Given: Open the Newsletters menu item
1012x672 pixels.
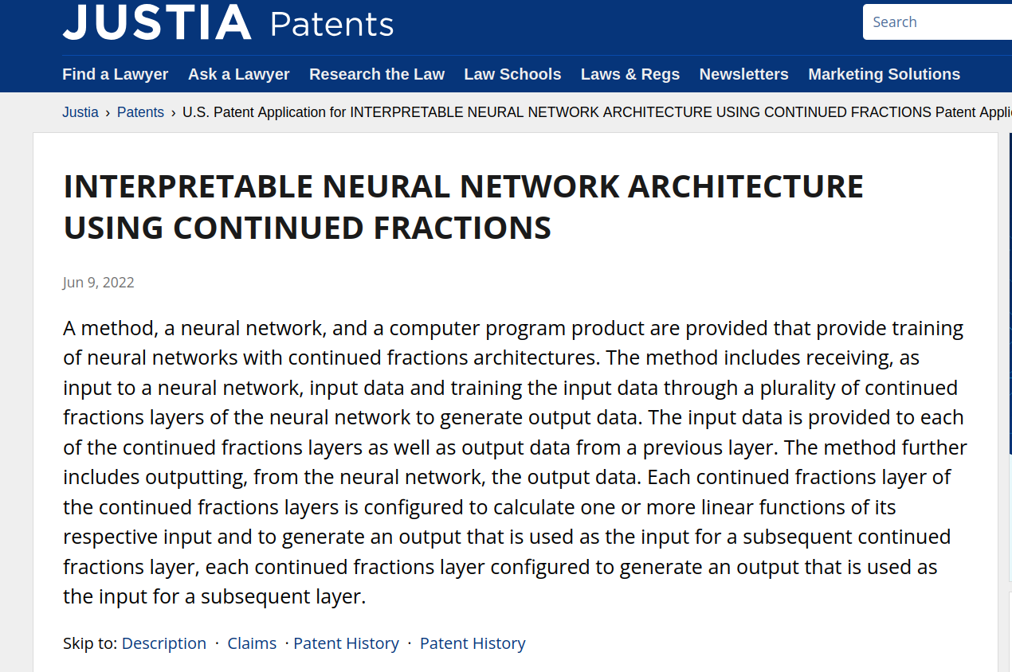Looking at the screenshot, I should pos(744,74).
